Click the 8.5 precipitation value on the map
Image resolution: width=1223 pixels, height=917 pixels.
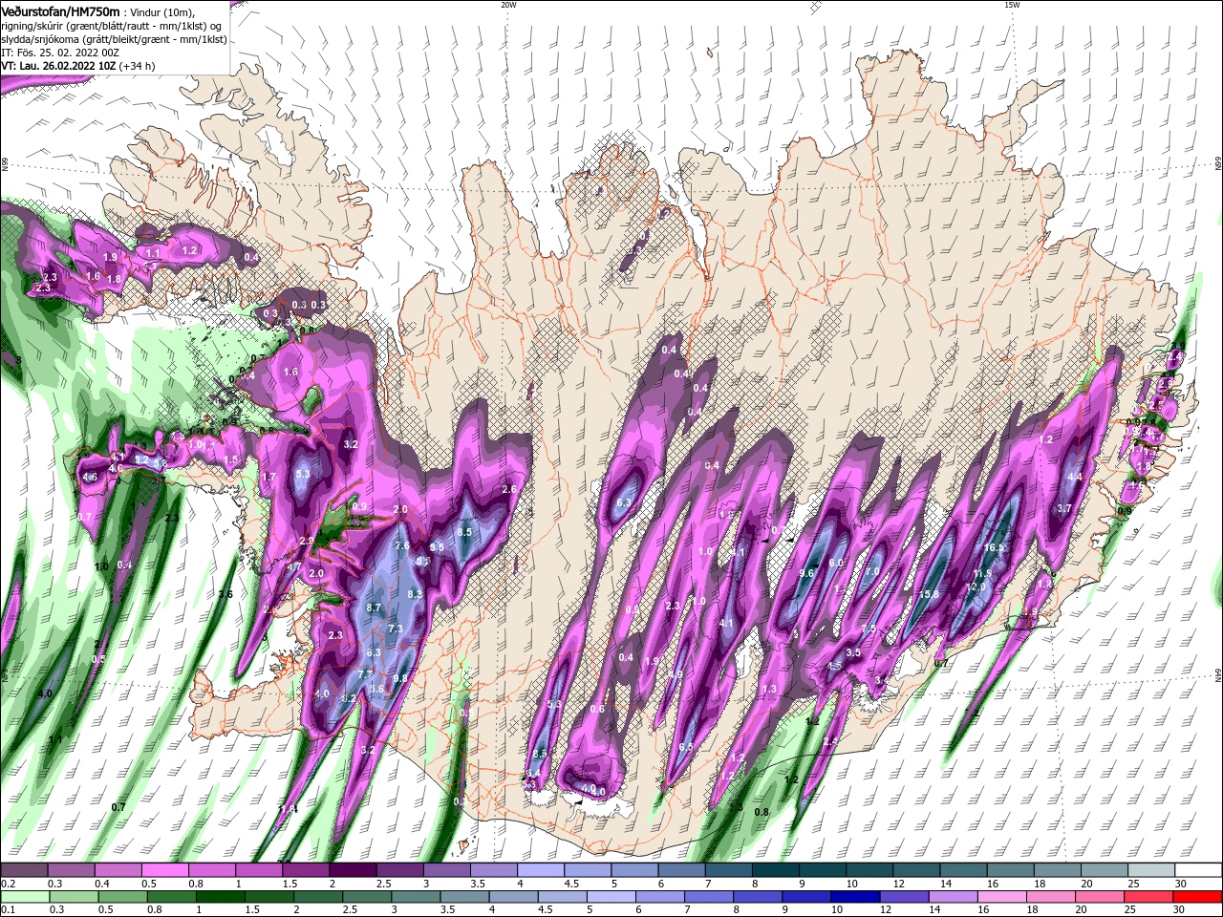coord(465,532)
